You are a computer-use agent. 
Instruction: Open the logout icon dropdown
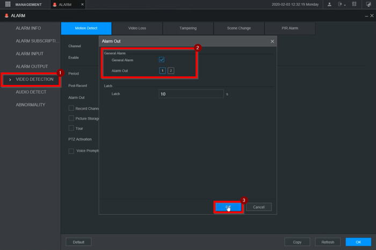pos(341,4)
